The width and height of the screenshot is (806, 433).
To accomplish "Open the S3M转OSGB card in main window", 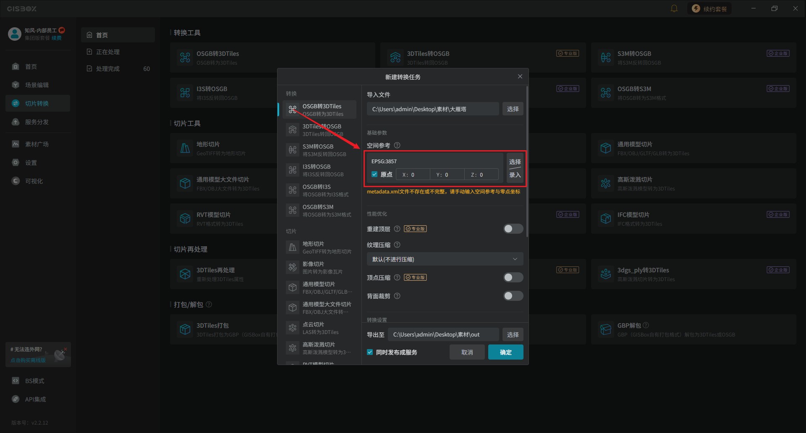I will [693, 57].
